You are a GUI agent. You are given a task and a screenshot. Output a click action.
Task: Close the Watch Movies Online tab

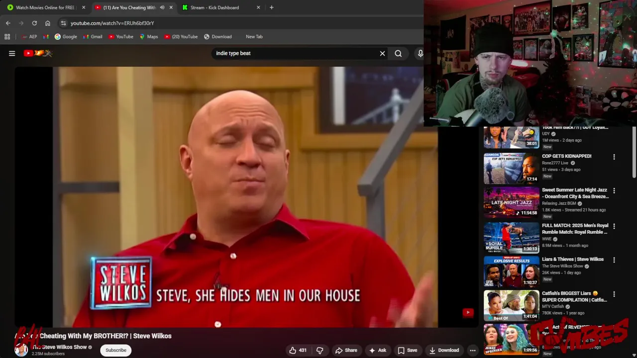point(84,7)
